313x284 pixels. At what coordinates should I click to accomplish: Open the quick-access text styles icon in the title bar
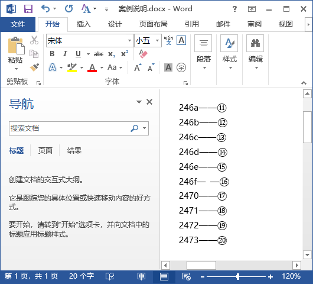86,9
